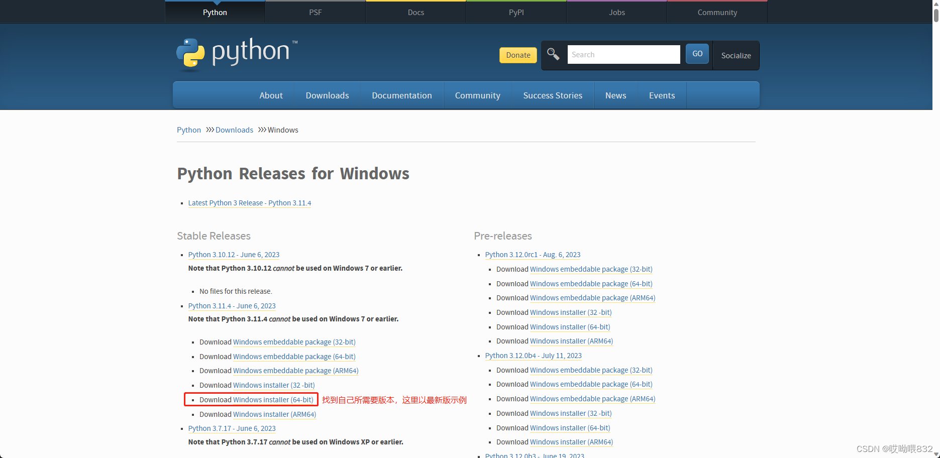This screenshot has height=458, width=940.
Task: Open the PyPI top navigation tab
Action: point(516,12)
